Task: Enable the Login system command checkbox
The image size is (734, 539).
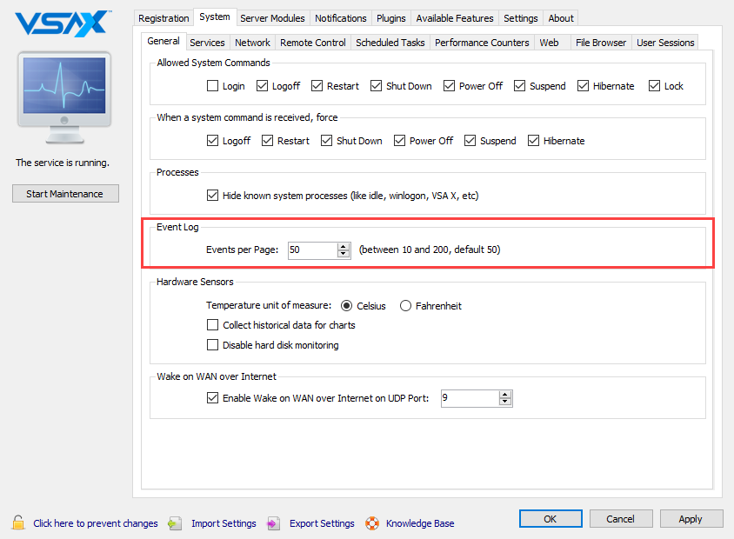Action: tap(211, 86)
